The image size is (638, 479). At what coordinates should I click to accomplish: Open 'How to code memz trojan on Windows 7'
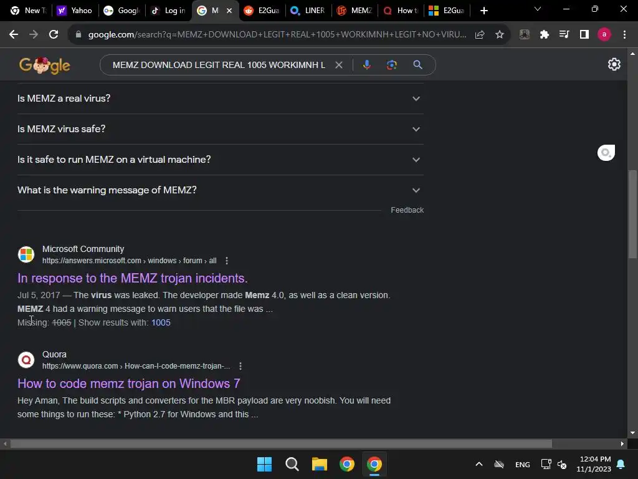coord(128,384)
